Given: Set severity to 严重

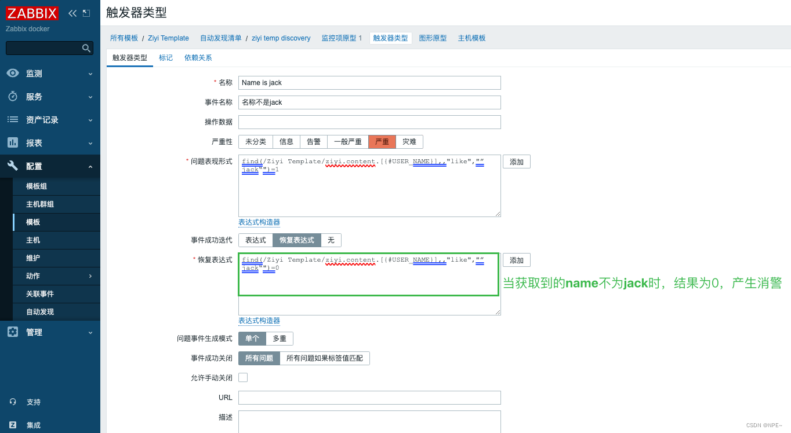Looking at the screenshot, I should click(x=382, y=142).
